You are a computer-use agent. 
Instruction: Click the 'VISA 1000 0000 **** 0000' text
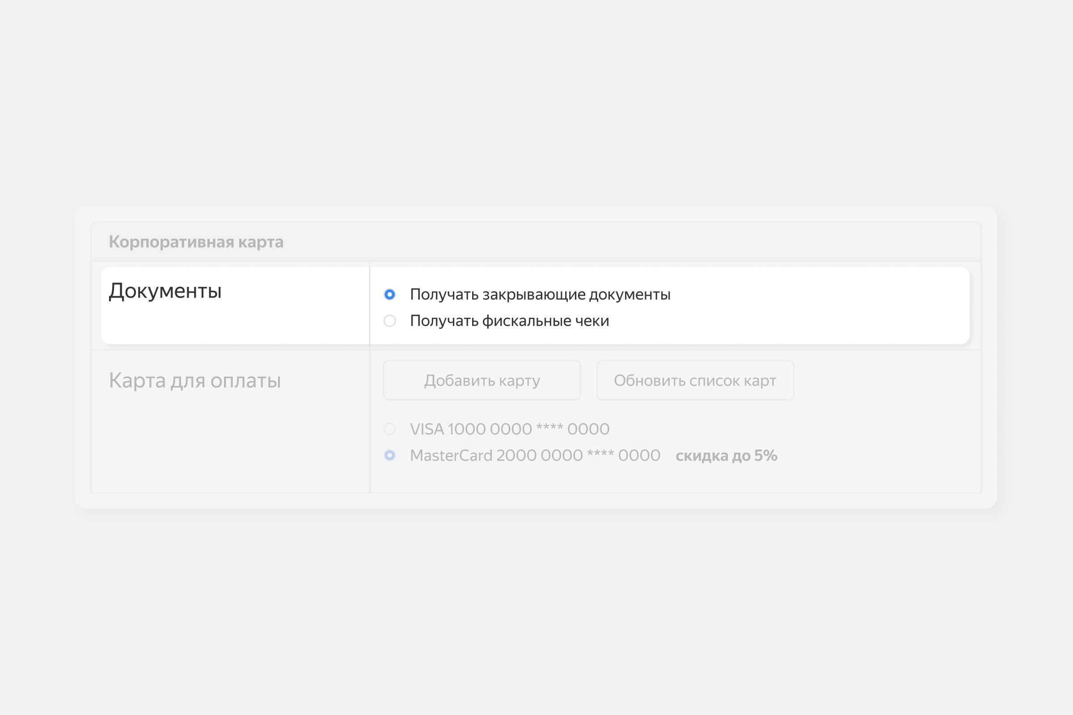pyautogui.click(x=510, y=429)
